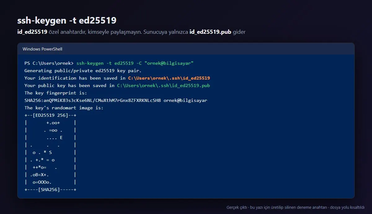This screenshot has width=372, height=214.
Task: Click the randomart row containing '.... E'
Action: (51, 138)
